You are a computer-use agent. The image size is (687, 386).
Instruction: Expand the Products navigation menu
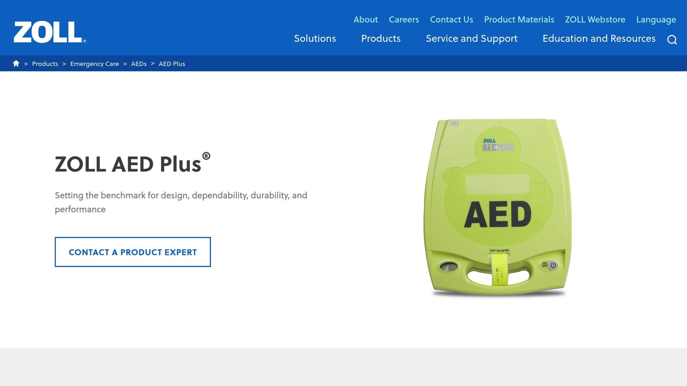381,39
